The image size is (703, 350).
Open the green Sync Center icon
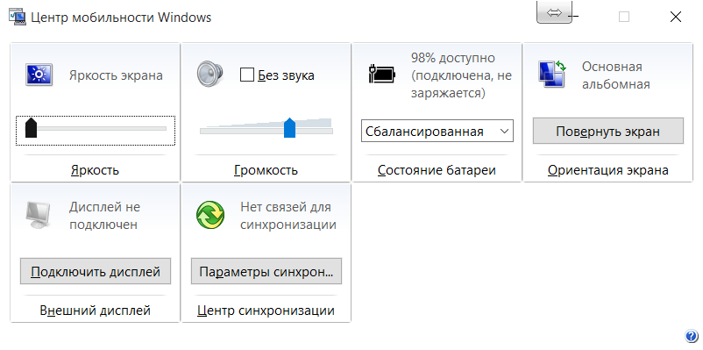tap(210, 215)
